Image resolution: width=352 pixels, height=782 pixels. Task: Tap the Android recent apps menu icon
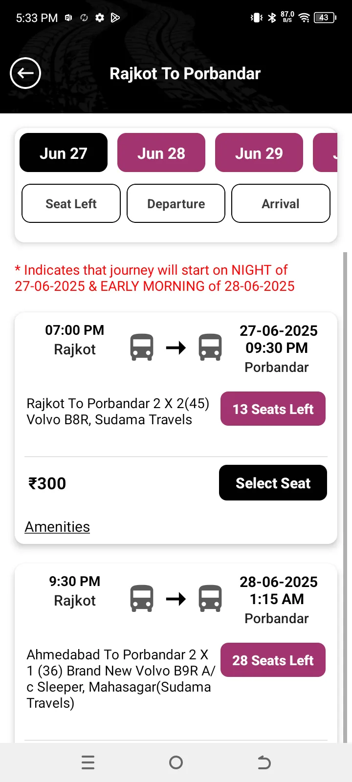click(88, 762)
